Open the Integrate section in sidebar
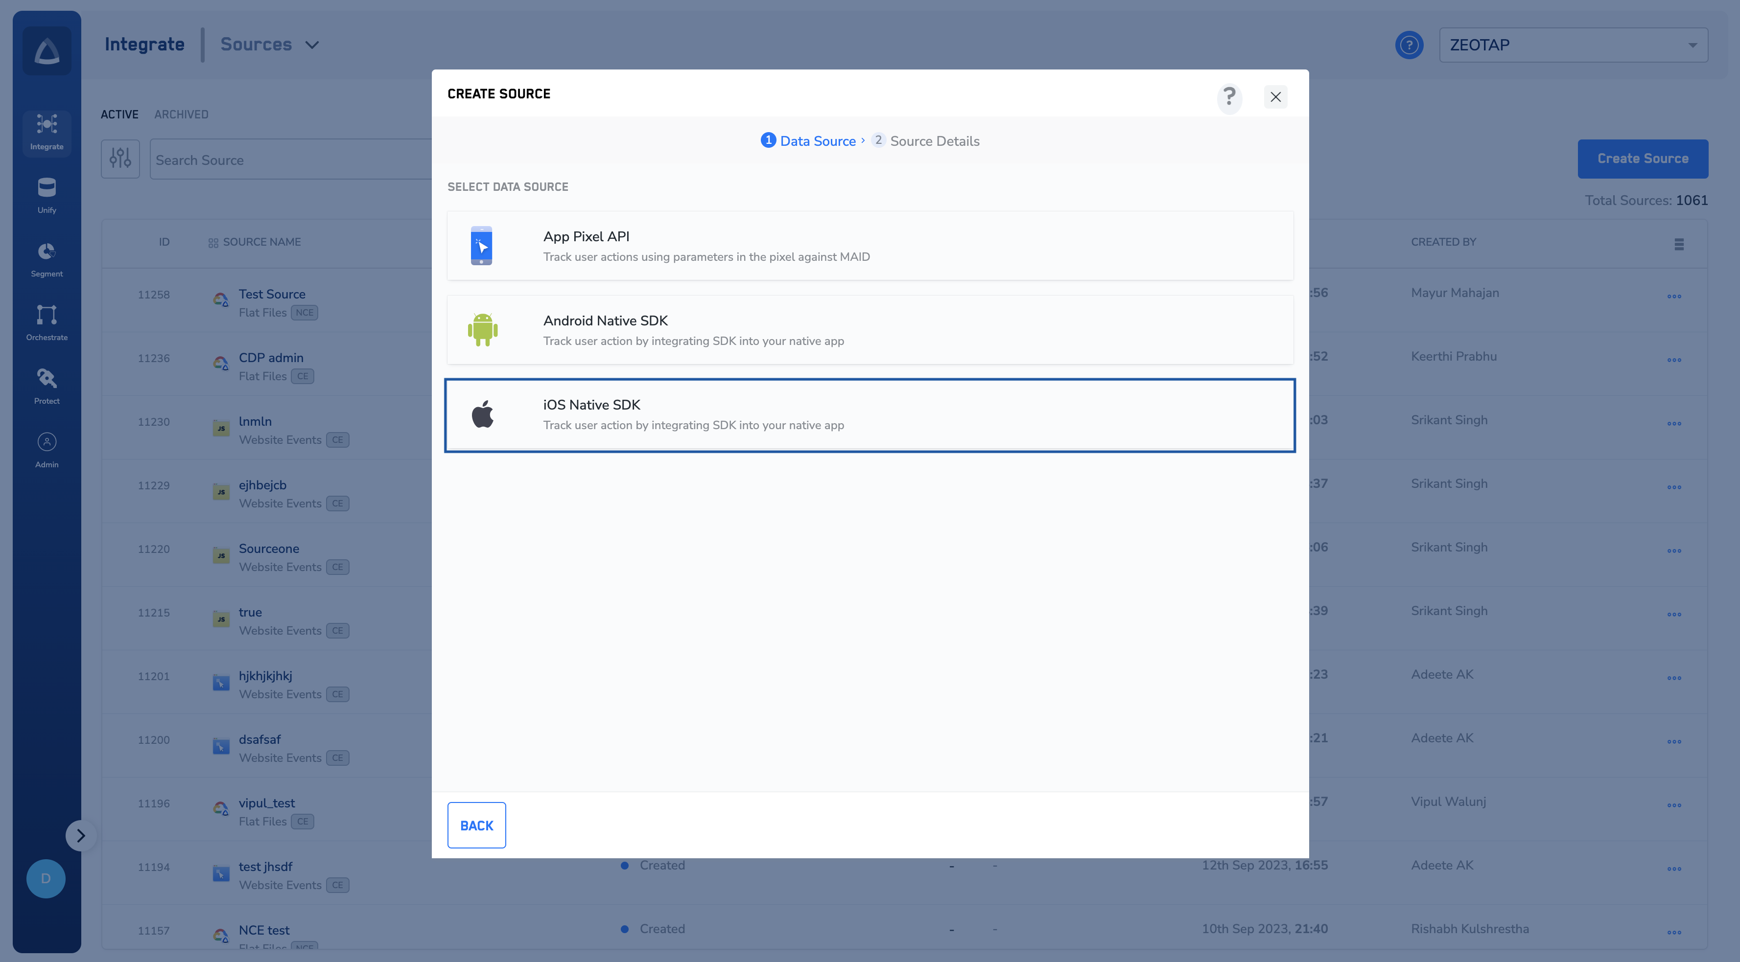The width and height of the screenshot is (1740, 962). pos(47,133)
